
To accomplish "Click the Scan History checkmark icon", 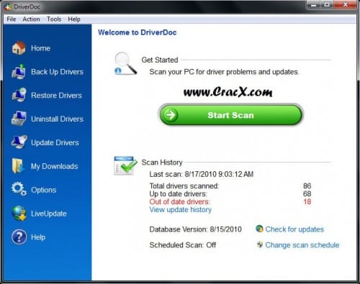I will pyautogui.click(x=125, y=165).
